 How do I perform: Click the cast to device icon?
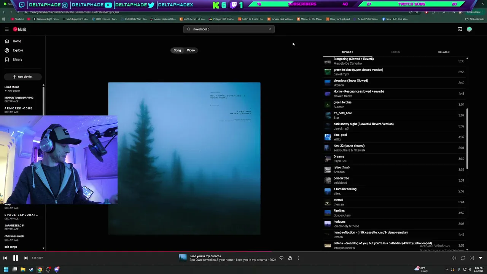pyautogui.click(x=460, y=29)
